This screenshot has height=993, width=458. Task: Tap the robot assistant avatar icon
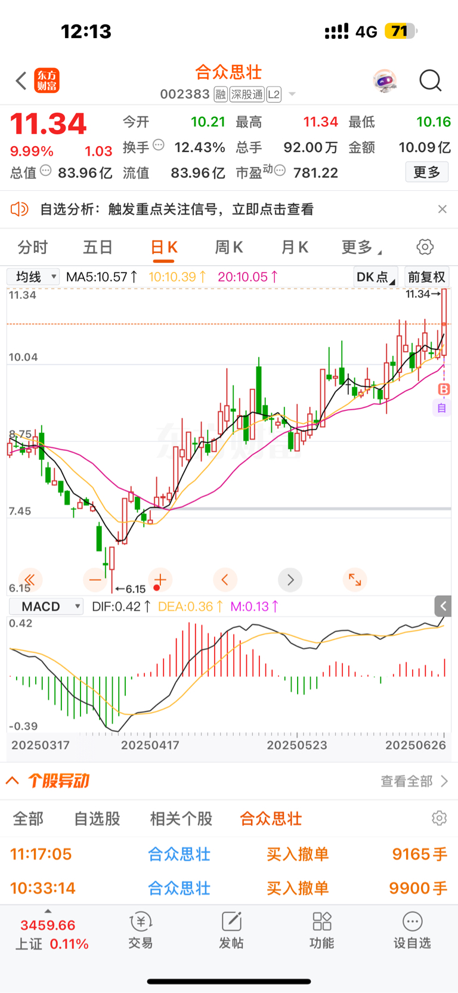(x=385, y=81)
